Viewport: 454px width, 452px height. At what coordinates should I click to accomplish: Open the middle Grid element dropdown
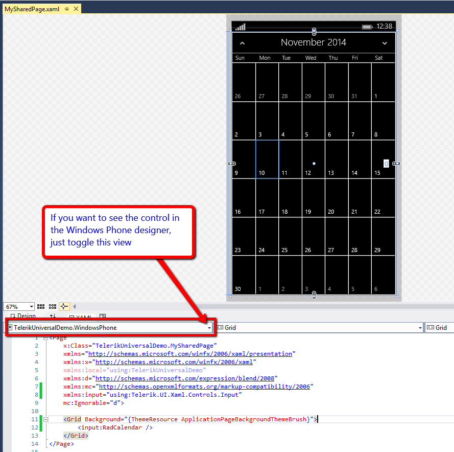[420, 328]
